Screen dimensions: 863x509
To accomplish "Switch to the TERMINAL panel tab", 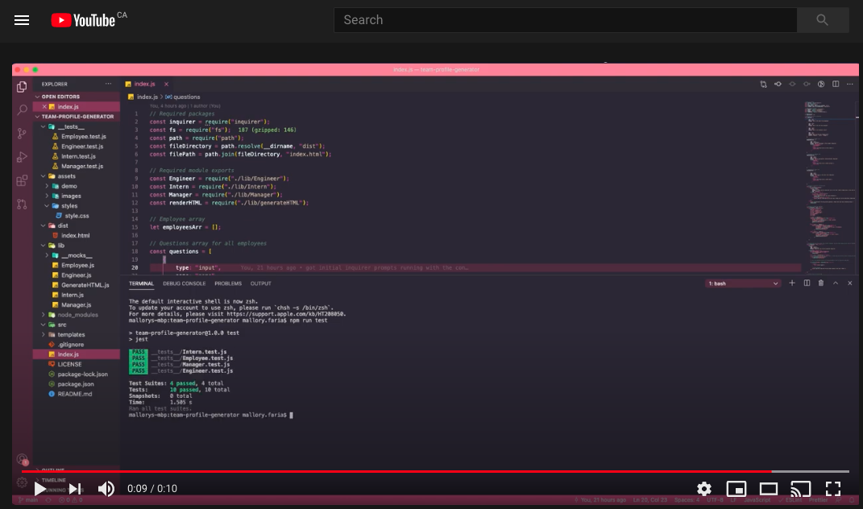I will point(141,283).
